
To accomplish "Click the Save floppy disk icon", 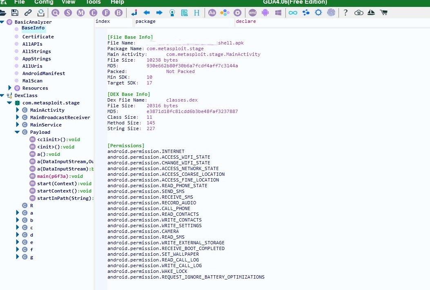I will 15,13.
